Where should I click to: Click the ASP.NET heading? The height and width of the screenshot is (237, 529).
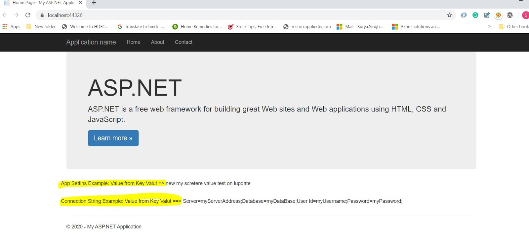click(135, 88)
